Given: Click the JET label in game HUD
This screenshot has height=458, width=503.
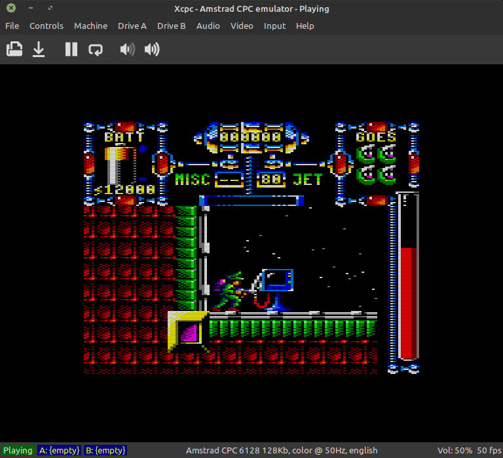Looking at the screenshot, I should 307,179.
